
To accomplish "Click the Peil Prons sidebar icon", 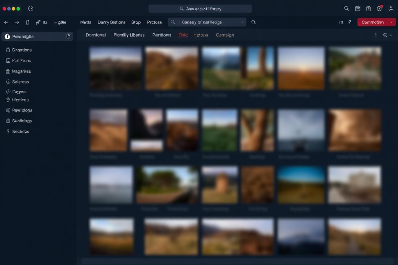I will point(8,61).
